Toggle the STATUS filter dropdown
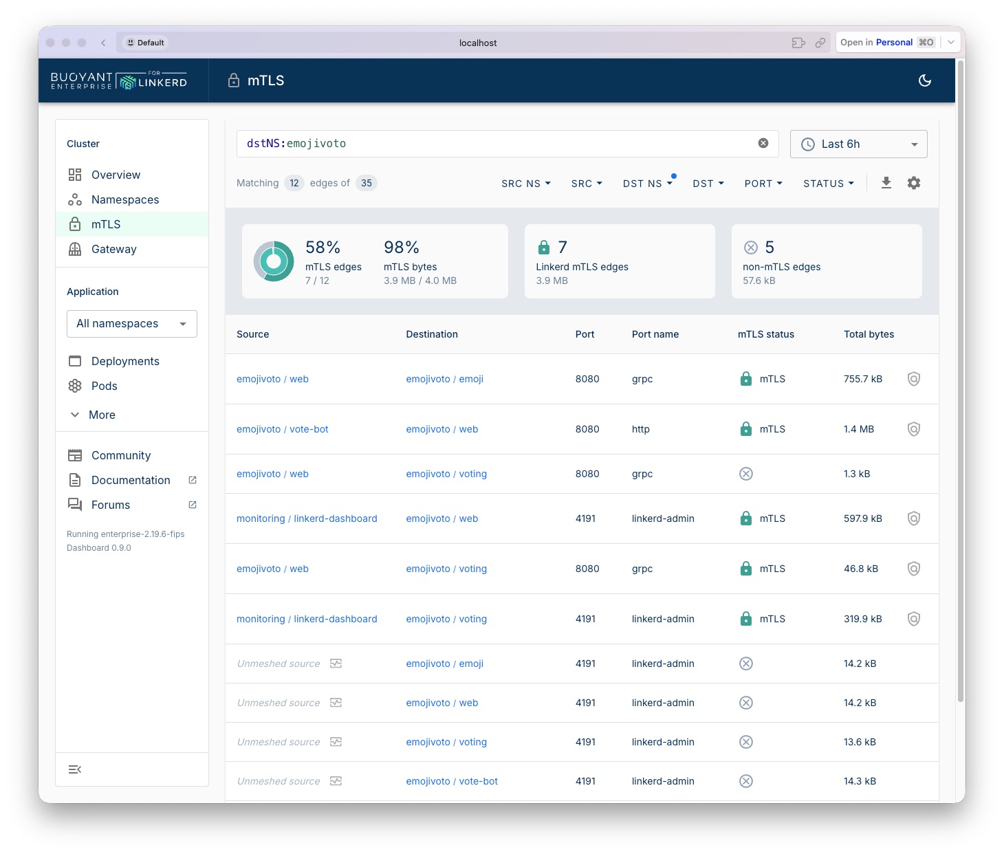The image size is (1004, 854). (x=828, y=184)
